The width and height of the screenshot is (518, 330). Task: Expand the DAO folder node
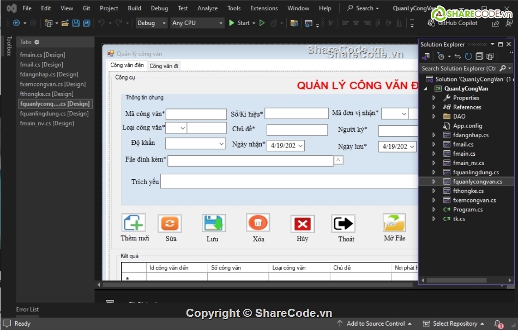(x=434, y=116)
